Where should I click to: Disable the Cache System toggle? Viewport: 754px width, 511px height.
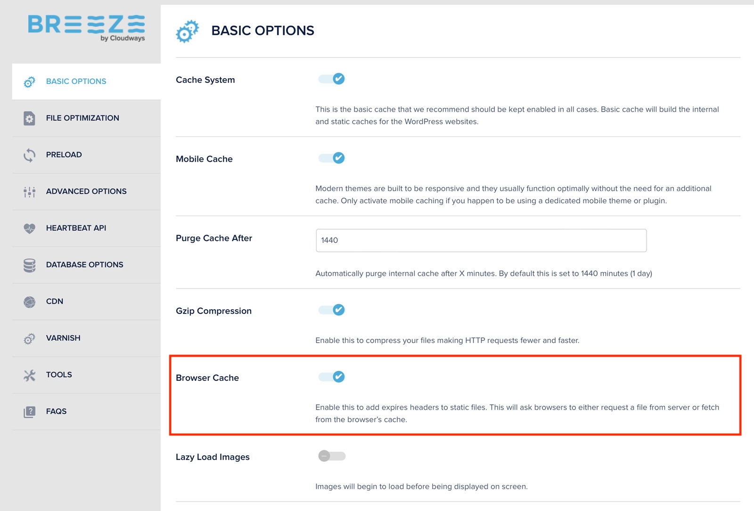(x=332, y=79)
